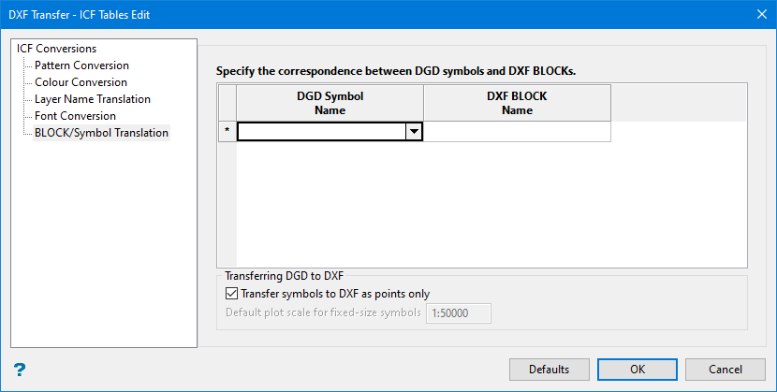Click the default plot scale field
The image size is (777, 392).
[x=458, y=312]
